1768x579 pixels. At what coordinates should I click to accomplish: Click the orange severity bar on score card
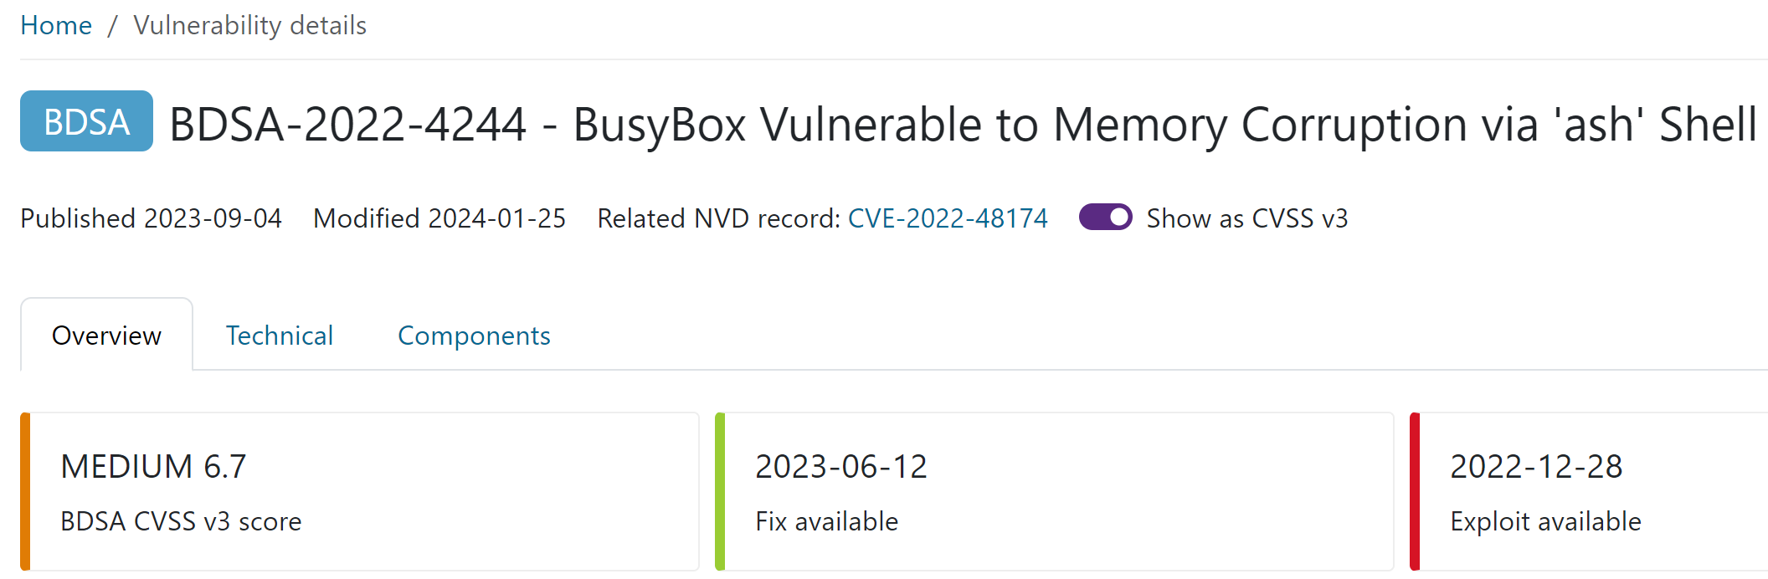tap(25, 491)
